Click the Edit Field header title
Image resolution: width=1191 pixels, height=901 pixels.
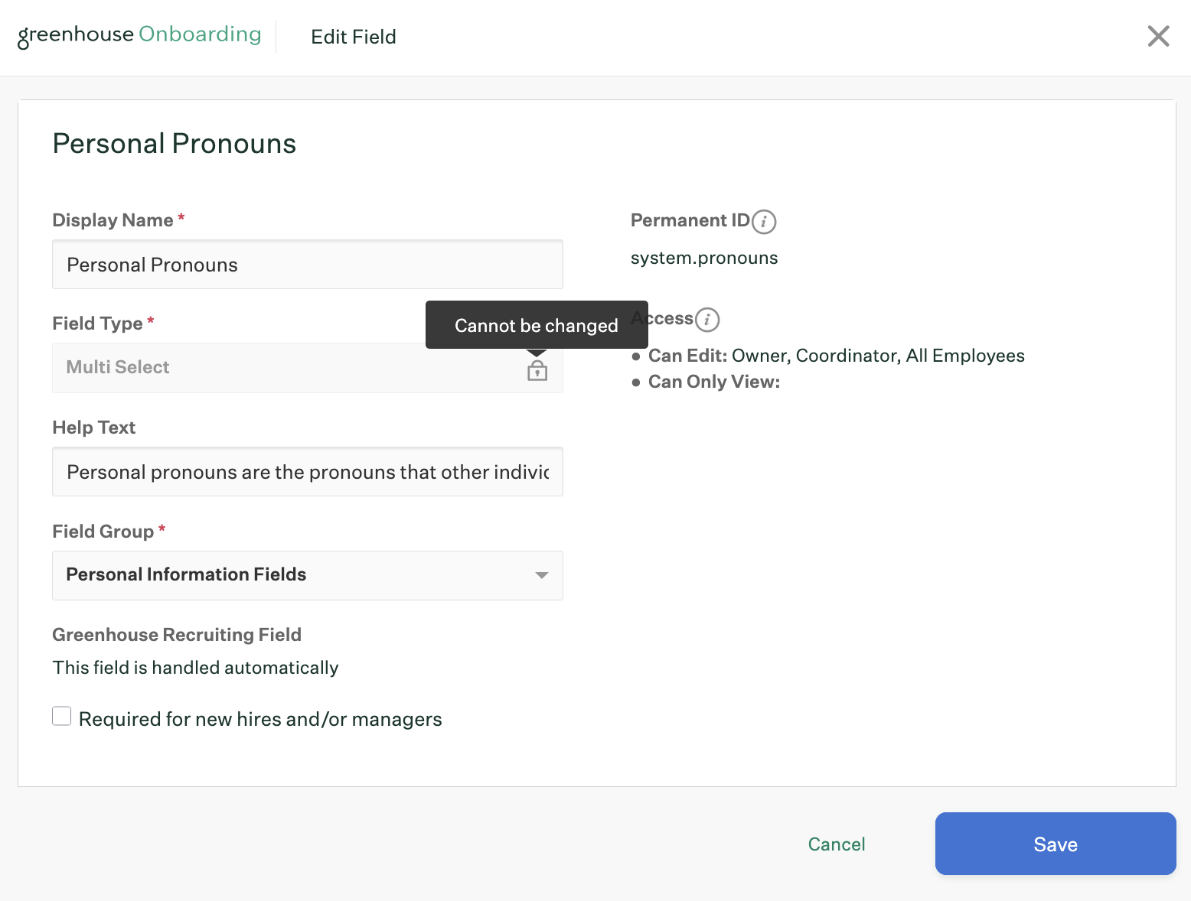pos(353,37)
